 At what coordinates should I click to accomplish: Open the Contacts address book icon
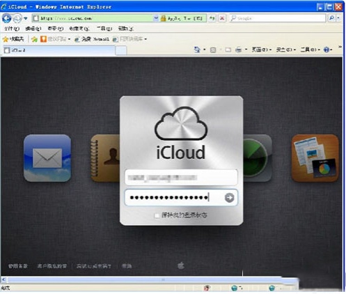(106, 158)
